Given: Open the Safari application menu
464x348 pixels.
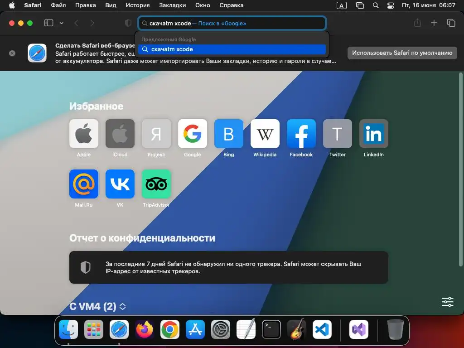Looking at the screenshot, I should pos(33,5).
